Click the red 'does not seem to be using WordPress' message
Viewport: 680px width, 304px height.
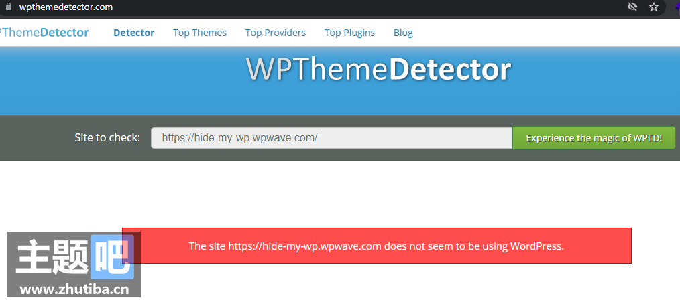pyautogui.click(x=376, y=246)
